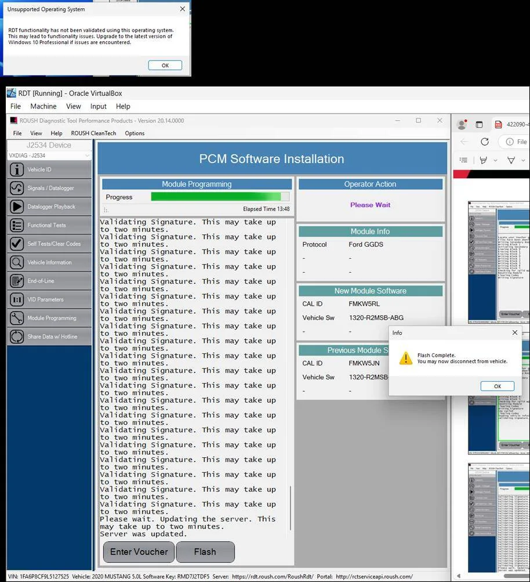The width and height of the screenshot is (530, 582).
Task: Open RDT Help menu
Action: click(x=56, y=133)
